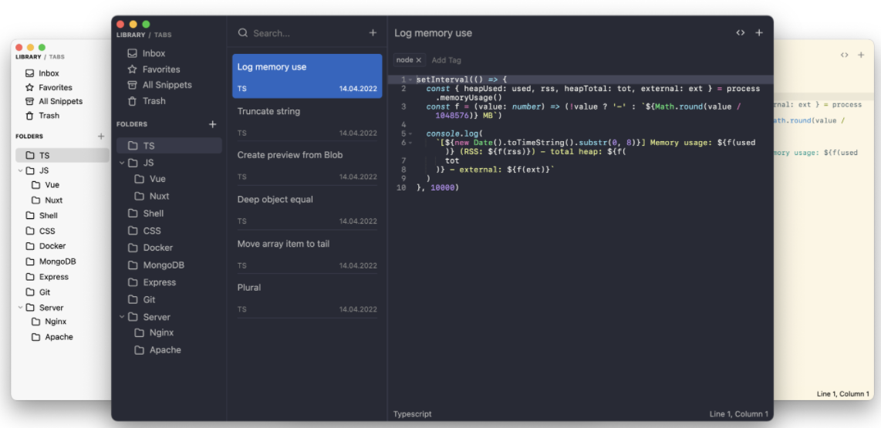Switch to TABS in the light window header
Screen dimensions: 881x428
57,57
